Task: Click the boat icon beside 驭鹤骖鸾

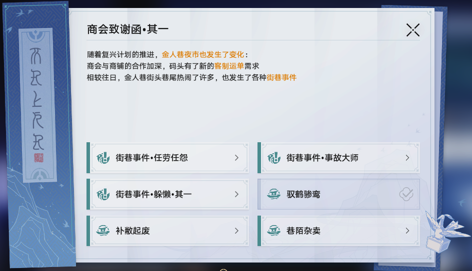Action: click(x=274, y=194)
